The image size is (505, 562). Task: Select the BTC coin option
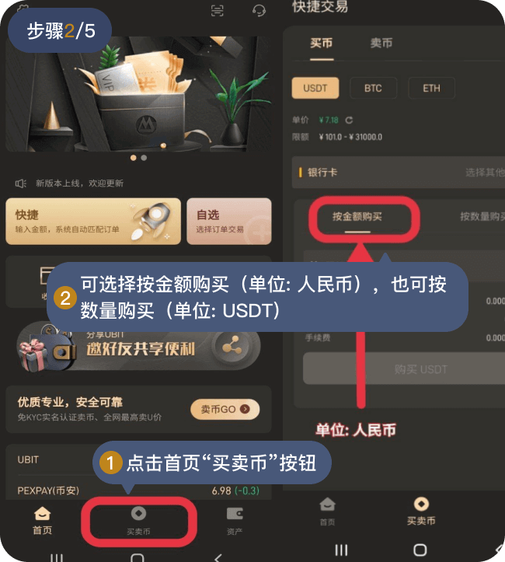click(x=373, y=88)
